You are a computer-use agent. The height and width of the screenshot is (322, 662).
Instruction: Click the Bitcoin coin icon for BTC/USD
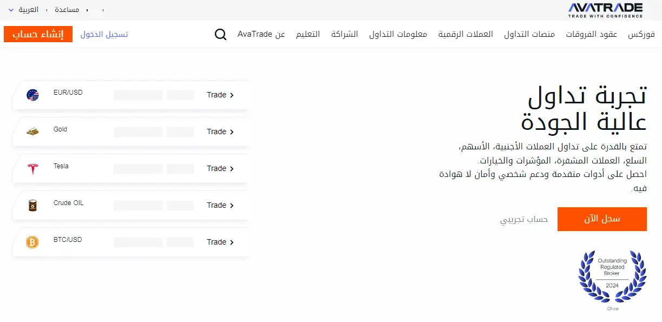click(32, 242)
